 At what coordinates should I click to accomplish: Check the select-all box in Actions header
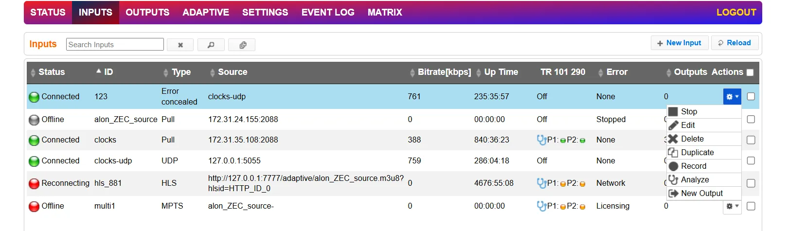tap(750, 72)
